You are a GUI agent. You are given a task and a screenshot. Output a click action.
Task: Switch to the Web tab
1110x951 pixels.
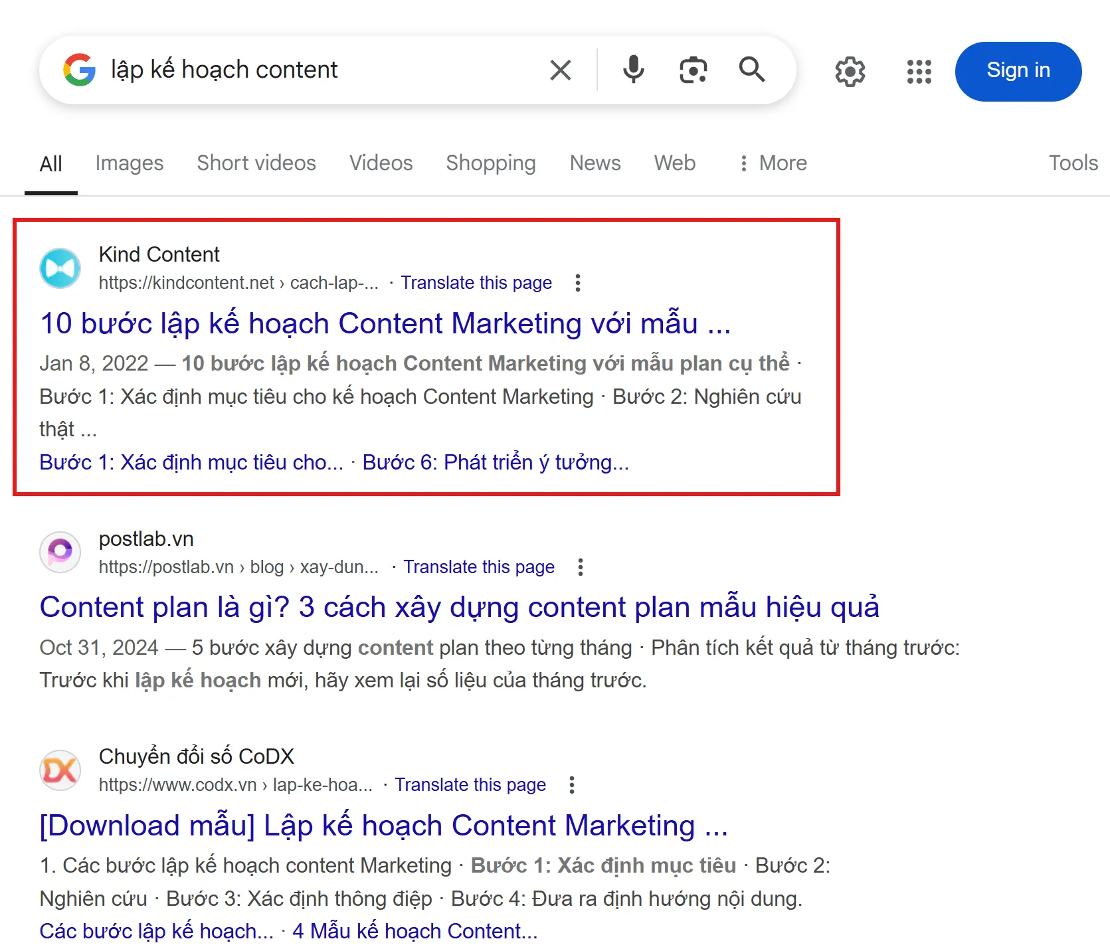(675, 163)
